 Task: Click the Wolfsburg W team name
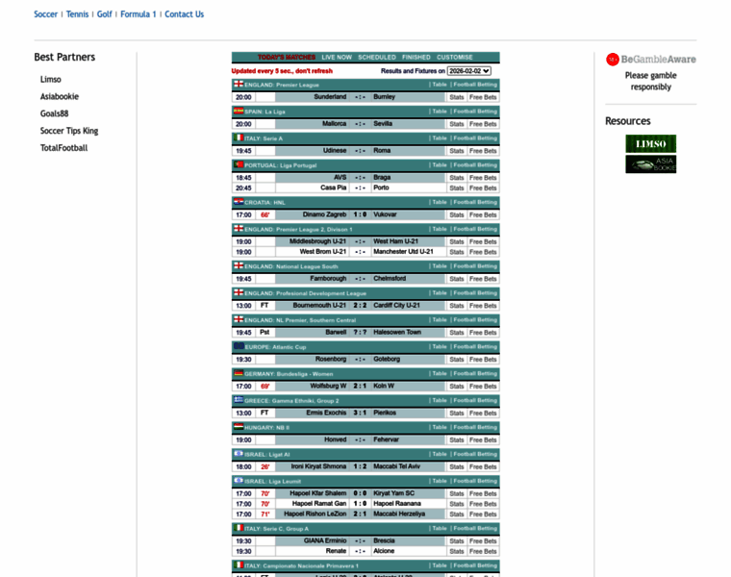(328, 386)
